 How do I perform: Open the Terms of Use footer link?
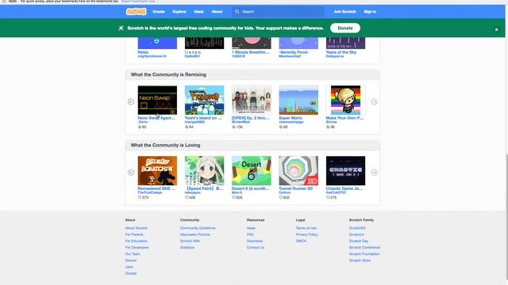click(306, 228)
